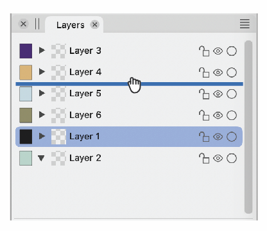Select the Layers tab
The width and height of the screenshot is (267, 231).
71,25
